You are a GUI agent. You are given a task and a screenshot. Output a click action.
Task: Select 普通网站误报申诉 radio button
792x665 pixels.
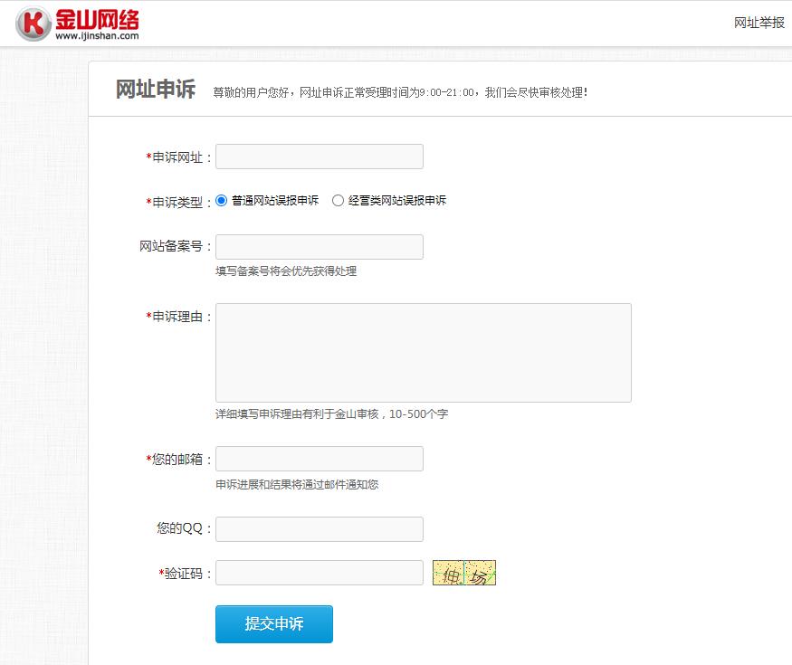pos(222,201)
